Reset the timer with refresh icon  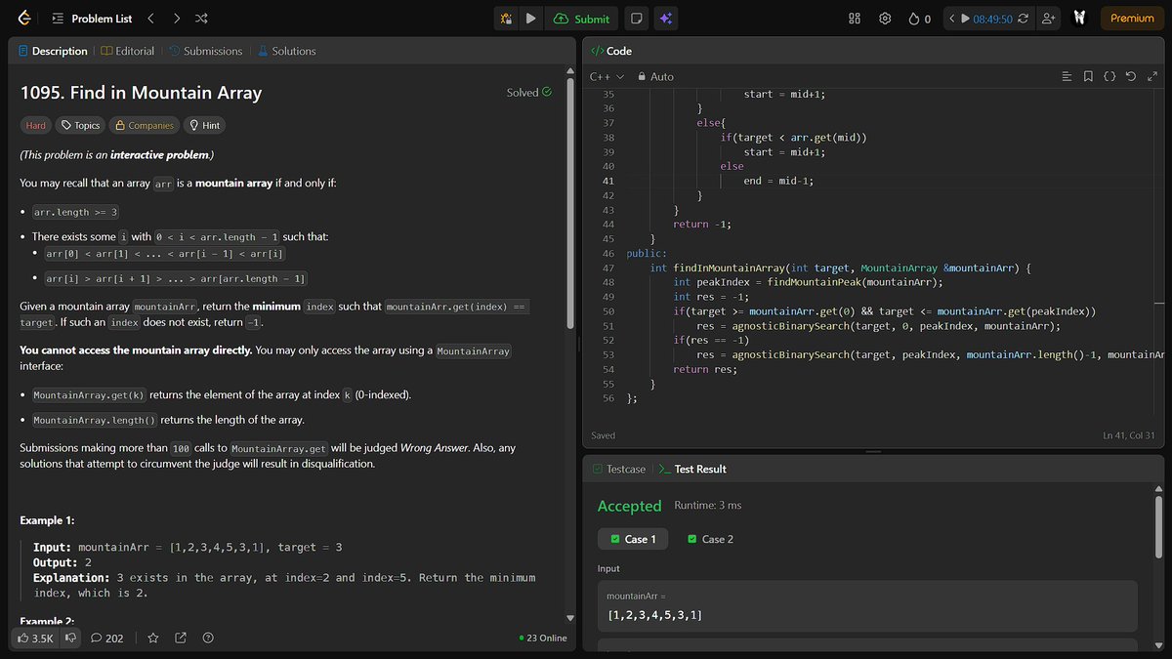[x=1025, y=19]
